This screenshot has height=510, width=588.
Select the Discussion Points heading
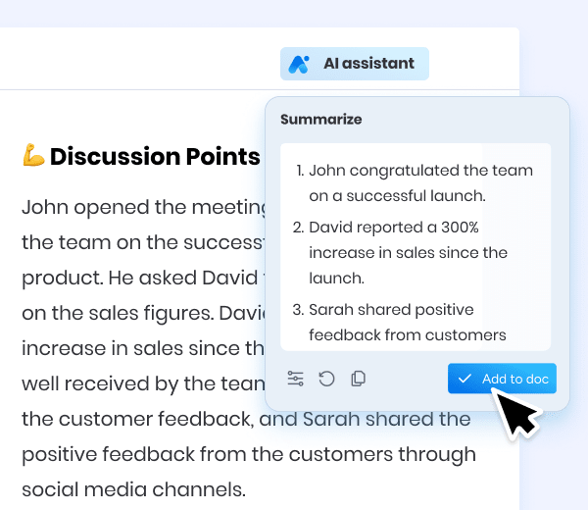[154, 156]
